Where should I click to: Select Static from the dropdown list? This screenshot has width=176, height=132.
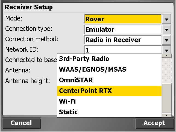coord(109,112)
